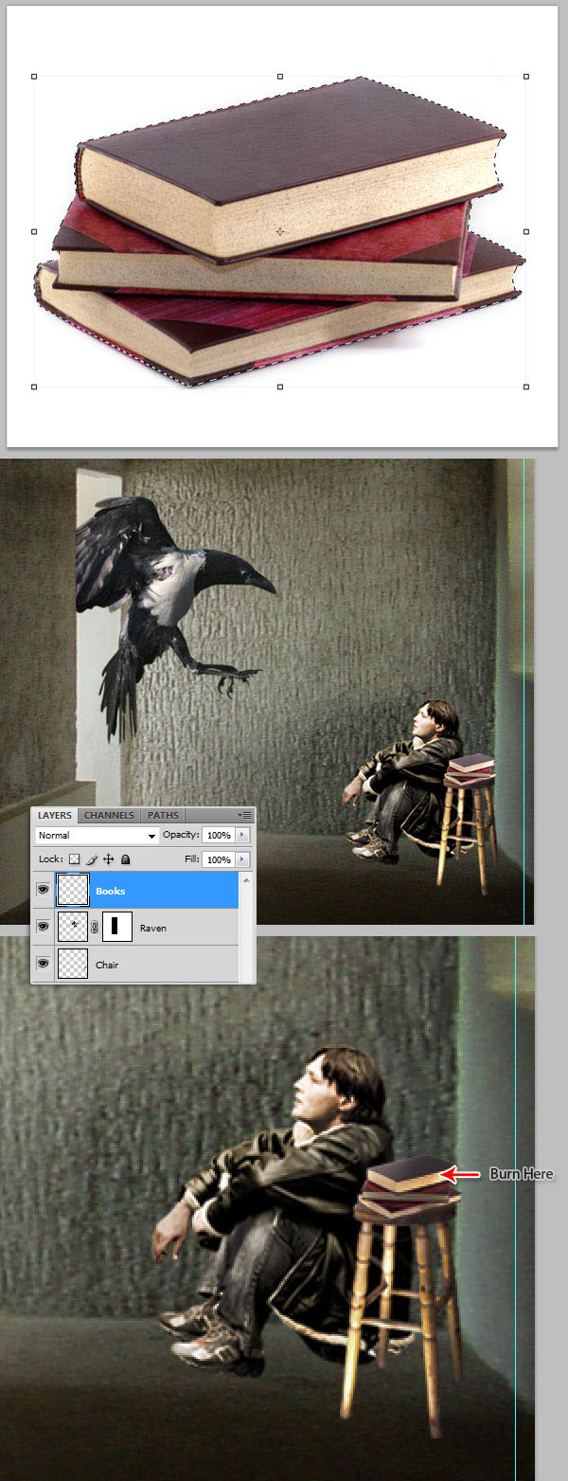The width and height of the screenshot is (568, 1481).
Task: Click the Books layer name
Action: point(110,891)
